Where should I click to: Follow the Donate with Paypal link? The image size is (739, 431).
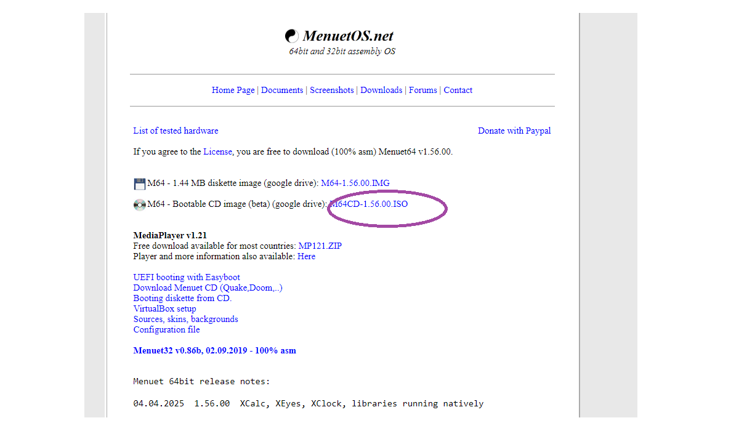click(x=514, y=131)
